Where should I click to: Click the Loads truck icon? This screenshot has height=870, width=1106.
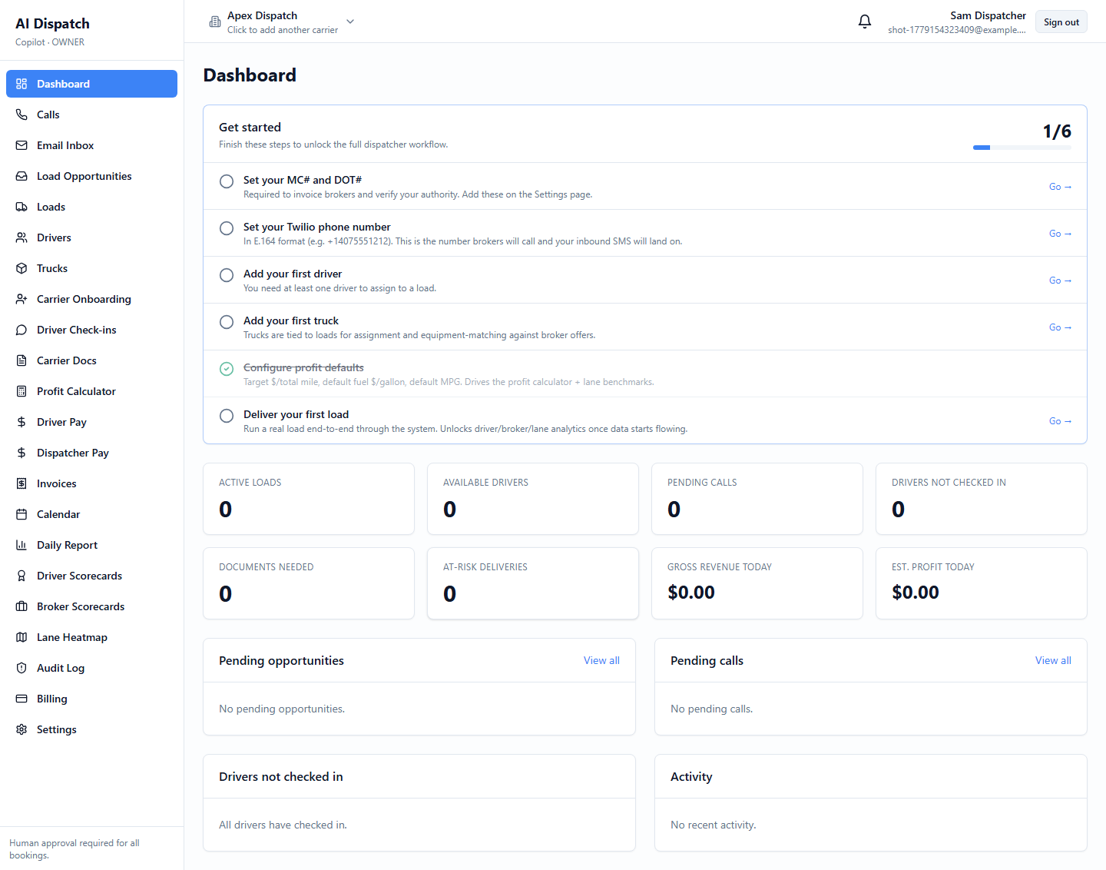(x=22, y=207)
